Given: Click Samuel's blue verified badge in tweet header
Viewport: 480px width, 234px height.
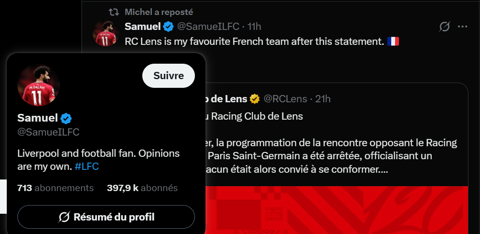Looking at the screenshot, I should coord(168,26).
